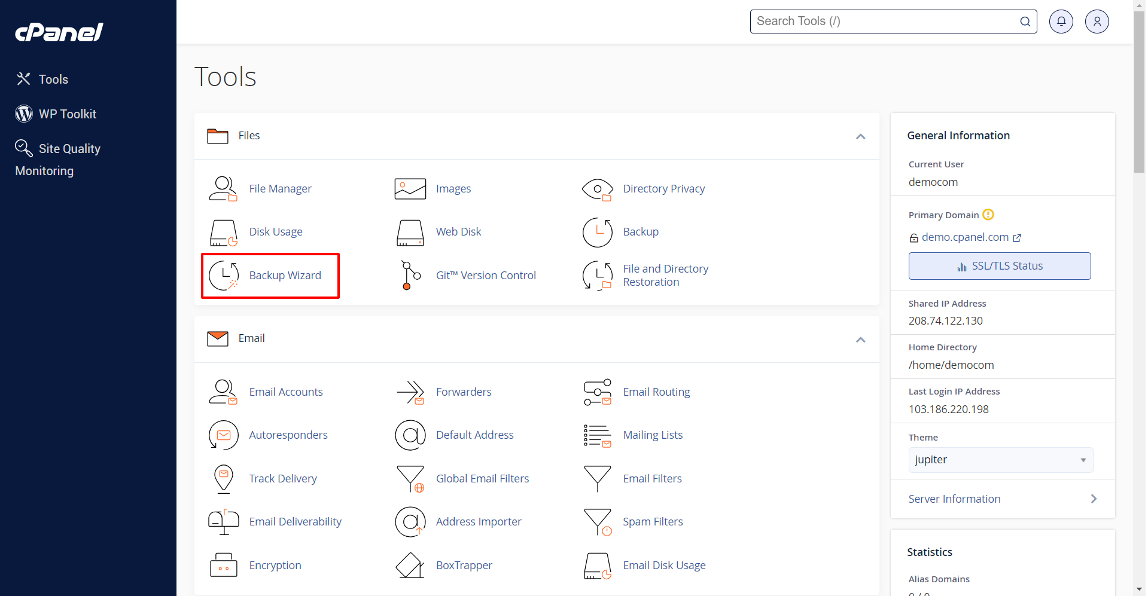
Task: Open the demo.cpanel.com domain link
Action: (x=965, y=237)
